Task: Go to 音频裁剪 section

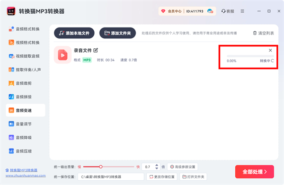Action: pyautogui.click(x=26, y=83)
